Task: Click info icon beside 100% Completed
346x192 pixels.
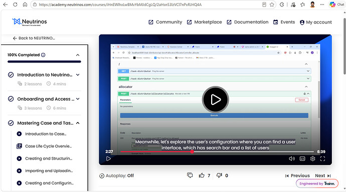Action: pos(43,55)
